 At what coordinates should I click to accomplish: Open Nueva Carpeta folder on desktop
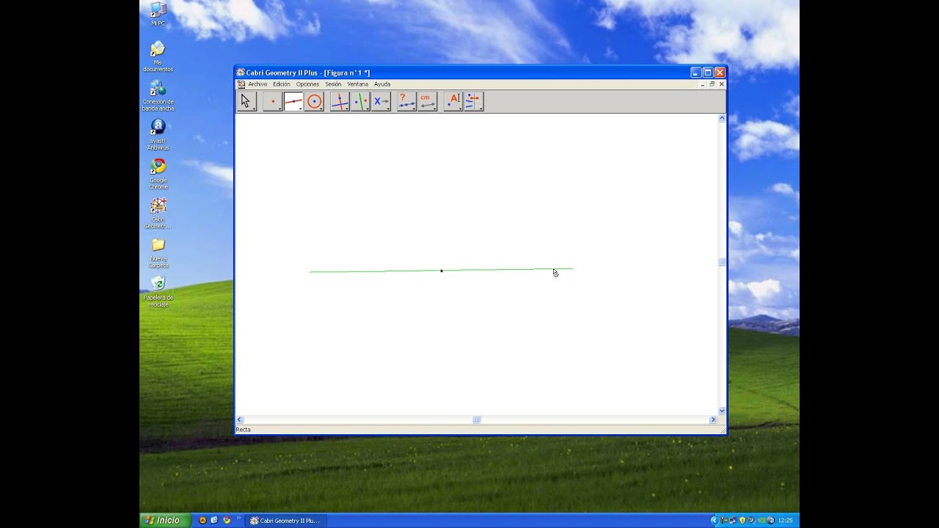coord(158,253)
